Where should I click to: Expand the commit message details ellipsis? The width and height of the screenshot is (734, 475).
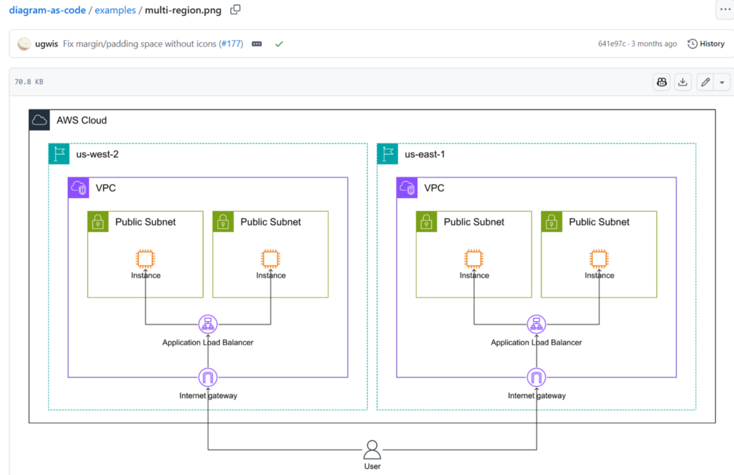tap(257, 44)
